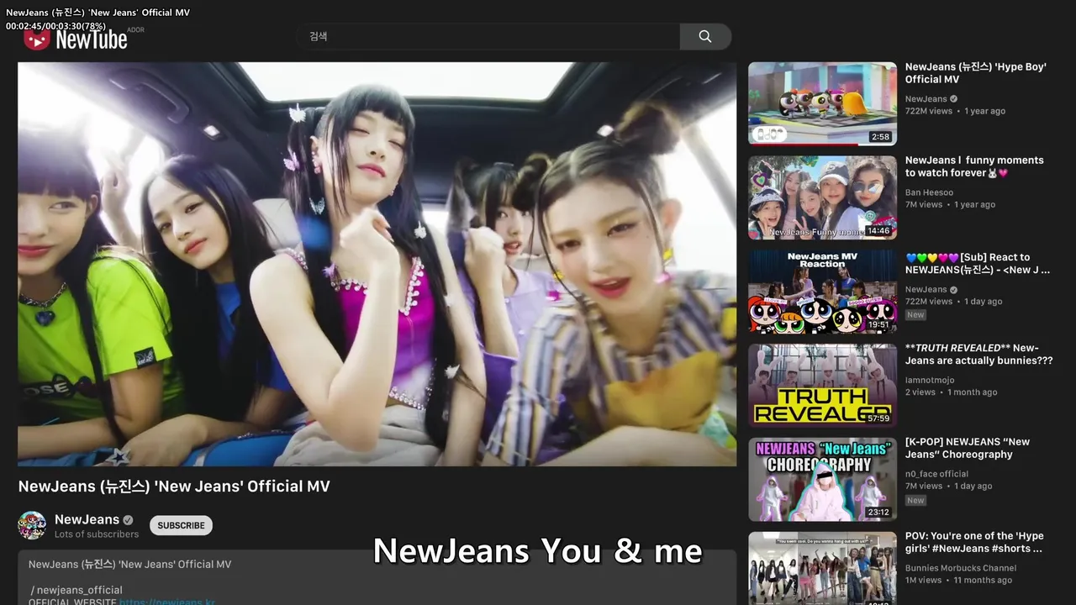Click the 14:46 duration badge
Image resolution: width=1076 pixels, height=605 pixels.
tap(878, 230)
